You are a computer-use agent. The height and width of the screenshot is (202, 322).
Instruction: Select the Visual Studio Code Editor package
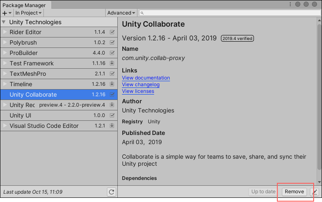tap(59, 126)
